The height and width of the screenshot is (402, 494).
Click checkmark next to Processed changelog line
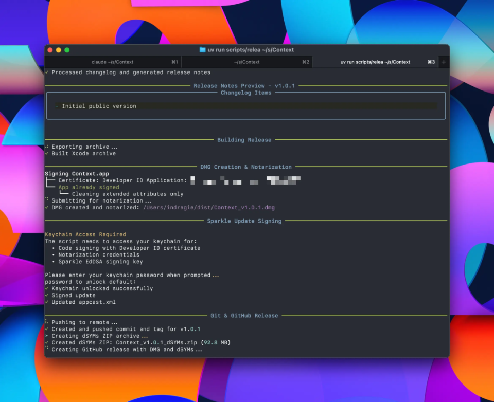click(x=48, y=72)
